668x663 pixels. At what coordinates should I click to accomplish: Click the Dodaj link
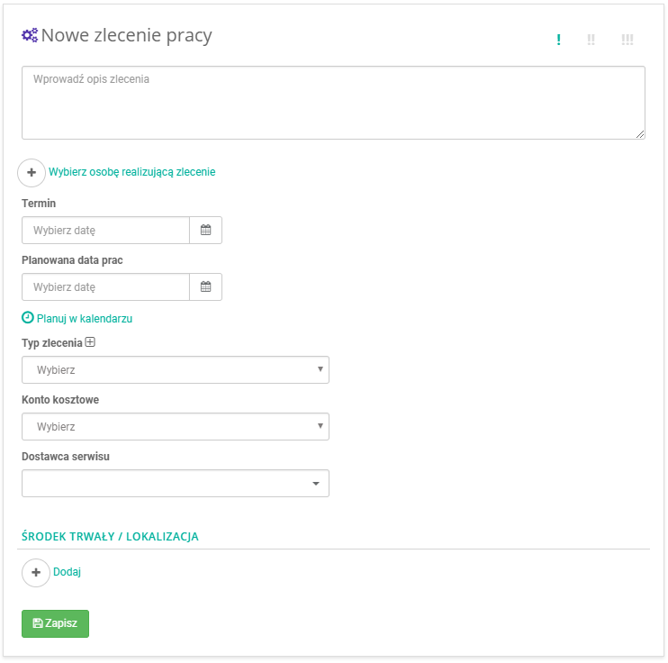tap(67, 572)
